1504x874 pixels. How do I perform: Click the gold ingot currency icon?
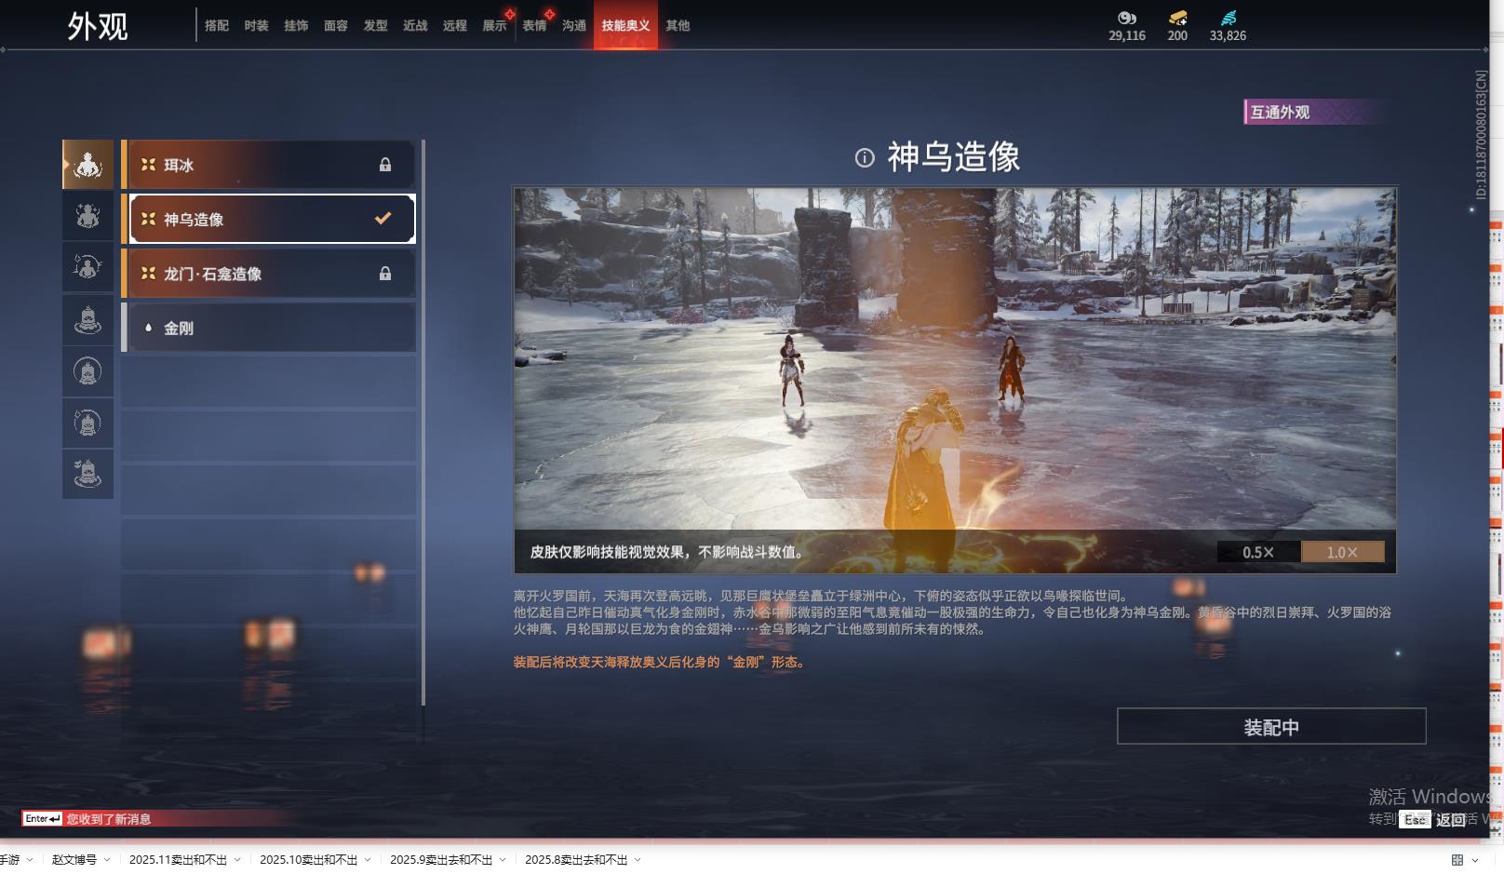(1177, 18)
